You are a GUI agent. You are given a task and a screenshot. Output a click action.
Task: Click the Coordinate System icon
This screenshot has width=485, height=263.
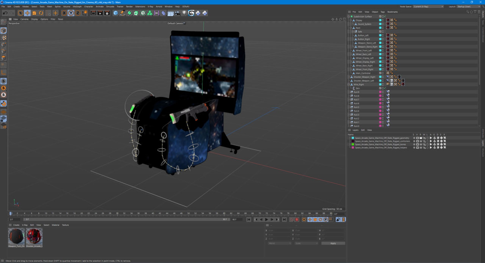point(85,13)
